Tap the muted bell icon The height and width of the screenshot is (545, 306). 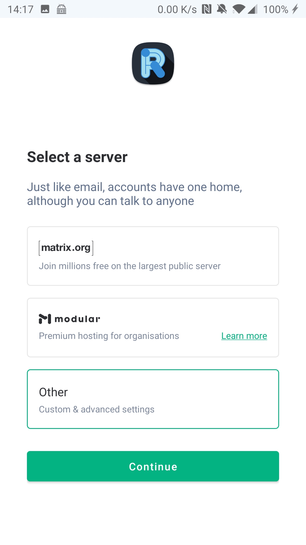pos(222,9)
